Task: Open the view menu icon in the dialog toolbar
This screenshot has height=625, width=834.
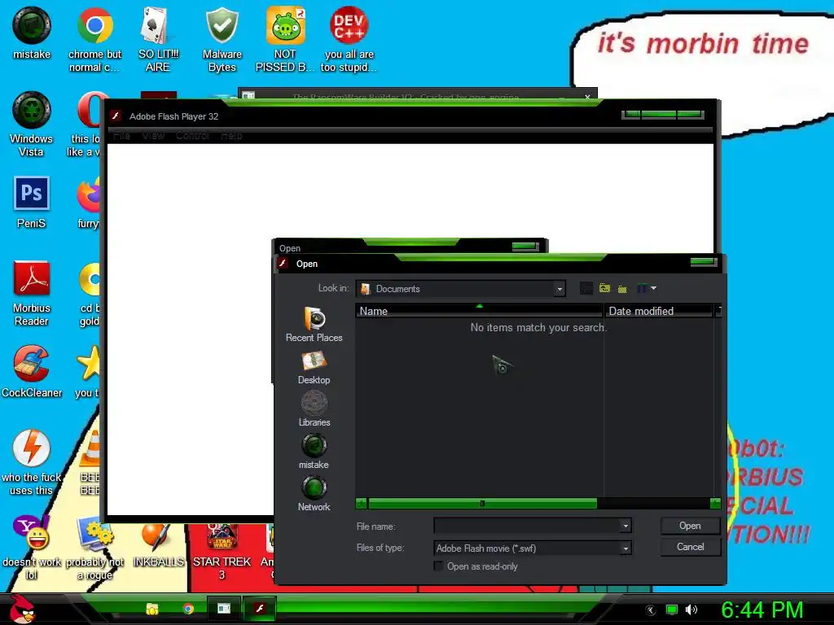Action: pyautogui.click(x=642, y=288)
